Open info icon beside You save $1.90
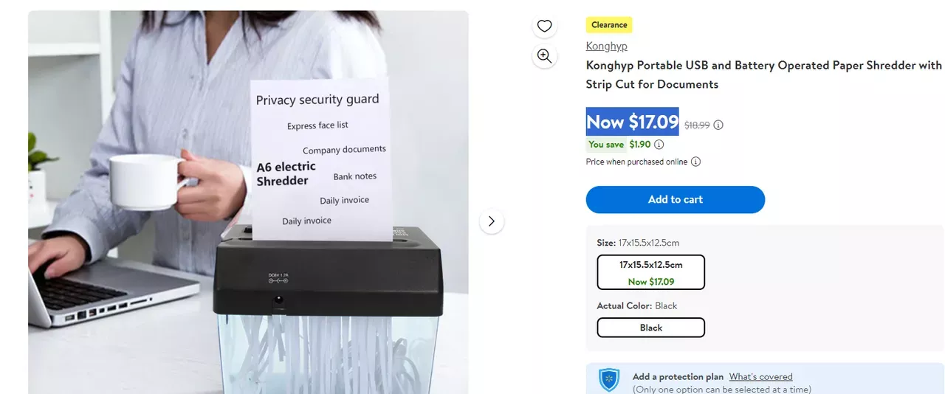The width and height of the screenshot is (945, 394). (659, 145)
